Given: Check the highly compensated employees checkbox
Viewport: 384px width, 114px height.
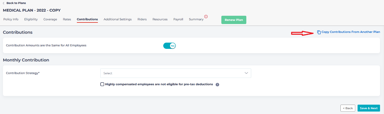Looking at the screenshot, I should 102,84.
